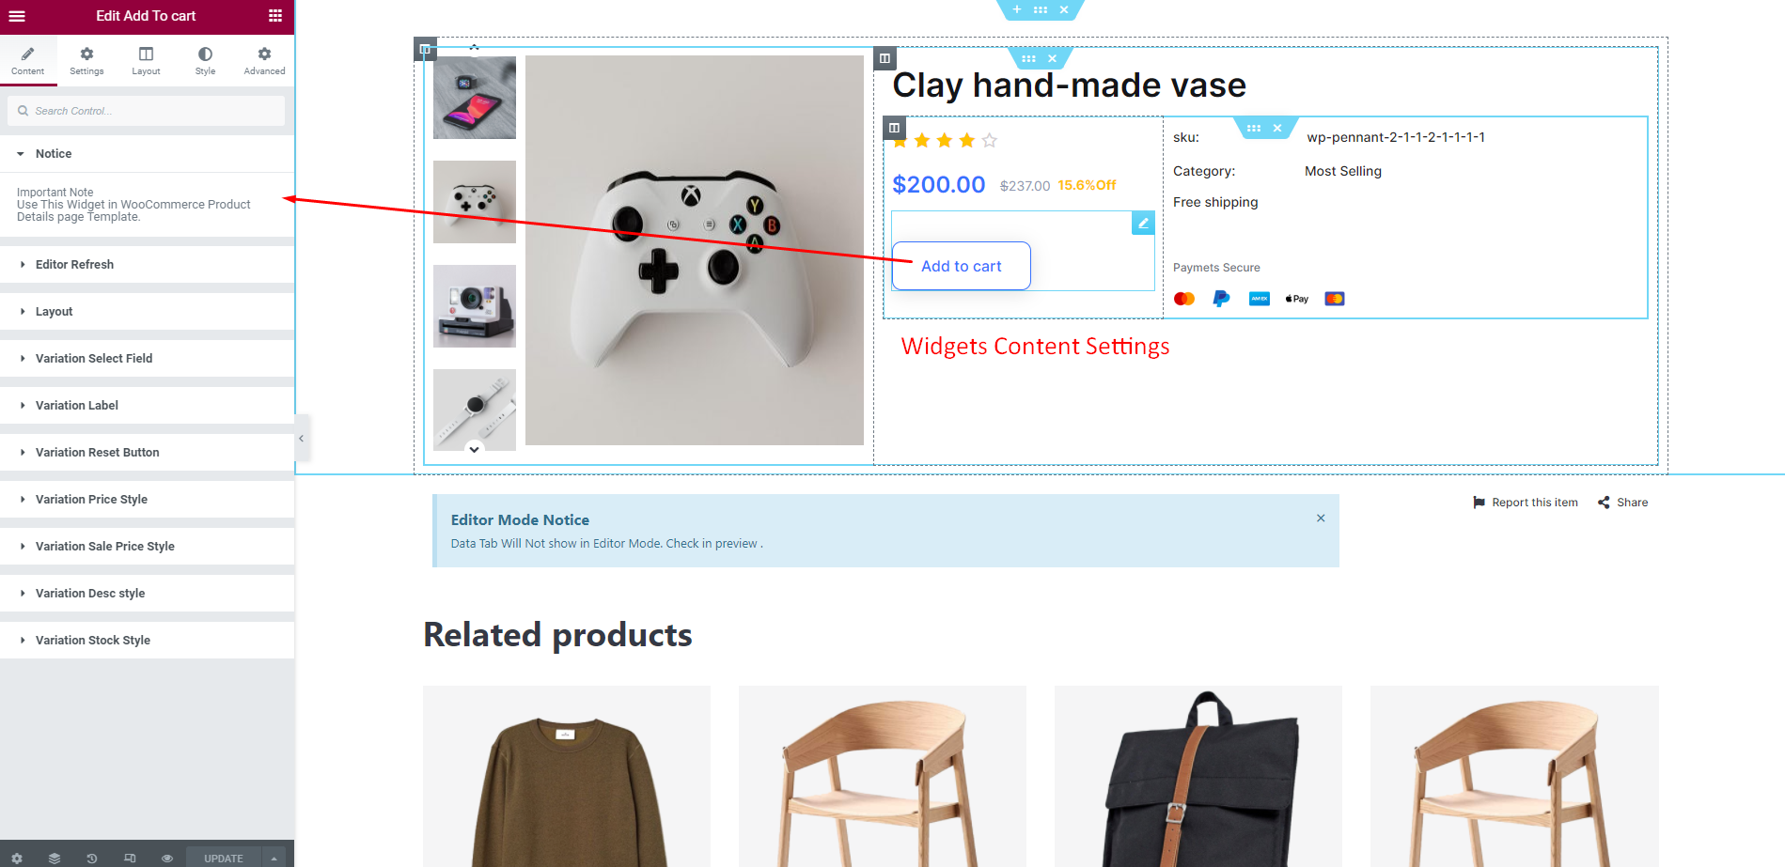Screen dimensions: 1785x867
Task: Open Responsive Mode icon in bottom bar
Action: 130,859
